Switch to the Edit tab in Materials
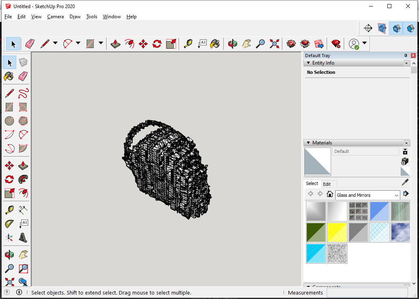The image size is (419, 299). point(327,184)
